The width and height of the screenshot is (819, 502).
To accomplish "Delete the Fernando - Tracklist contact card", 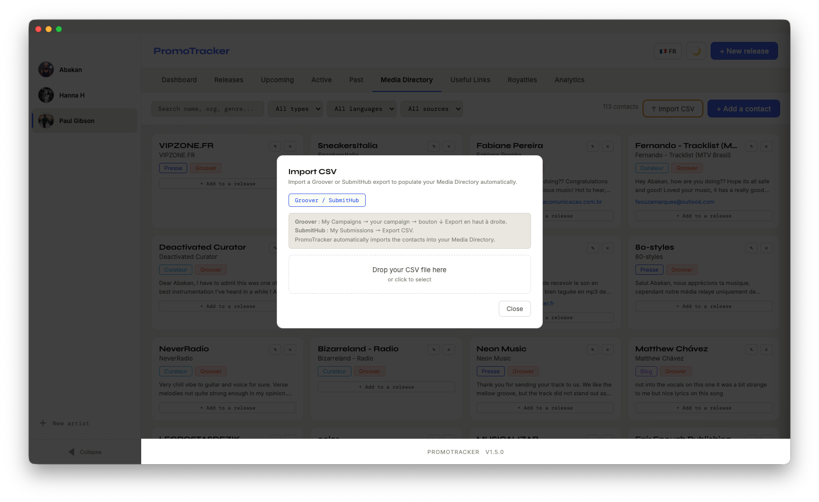I will (766, 147).
